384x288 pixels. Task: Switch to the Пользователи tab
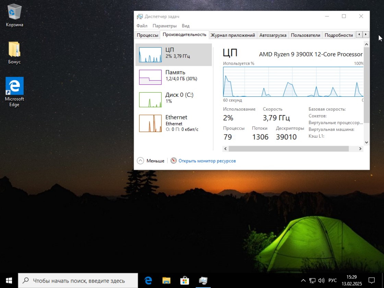305,35
